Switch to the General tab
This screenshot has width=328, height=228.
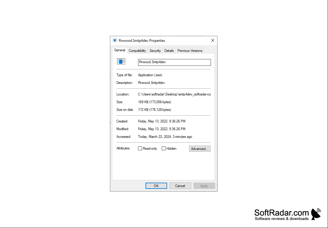tap(120, 50)
